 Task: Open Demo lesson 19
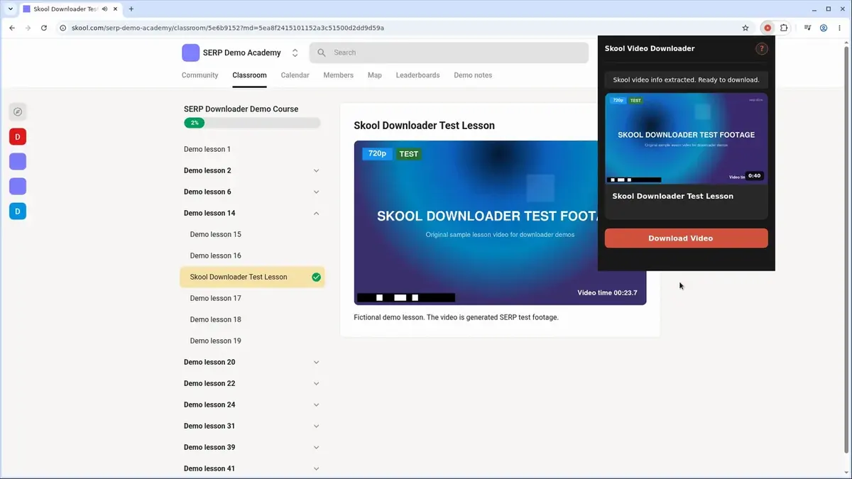(x=216, y=341)
